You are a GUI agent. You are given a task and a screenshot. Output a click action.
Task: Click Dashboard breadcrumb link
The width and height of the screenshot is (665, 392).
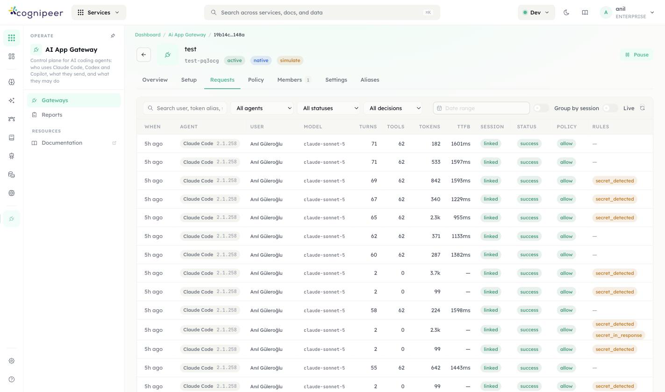(148, 35)
